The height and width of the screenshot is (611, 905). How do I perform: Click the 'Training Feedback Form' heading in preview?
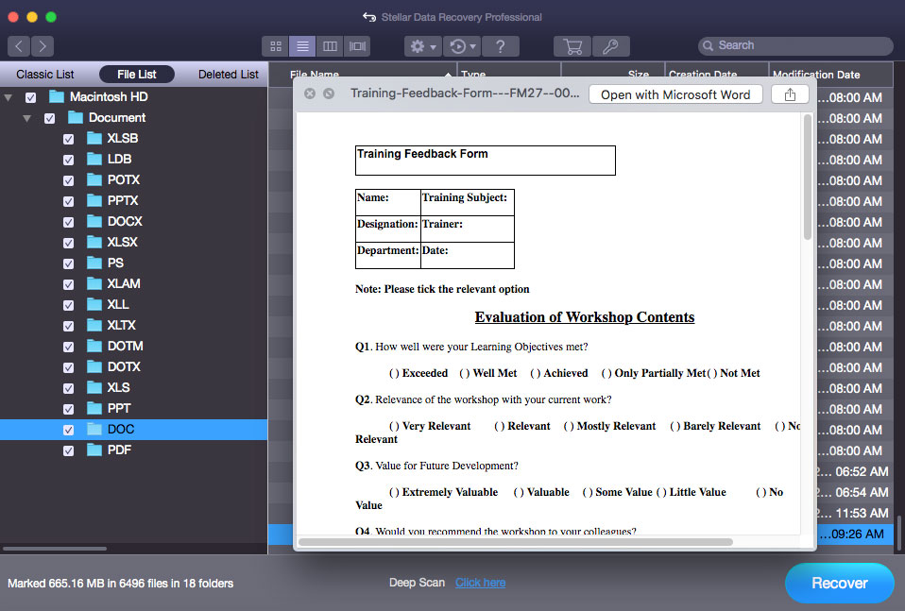pyautogui.click(x=422, y=154)
